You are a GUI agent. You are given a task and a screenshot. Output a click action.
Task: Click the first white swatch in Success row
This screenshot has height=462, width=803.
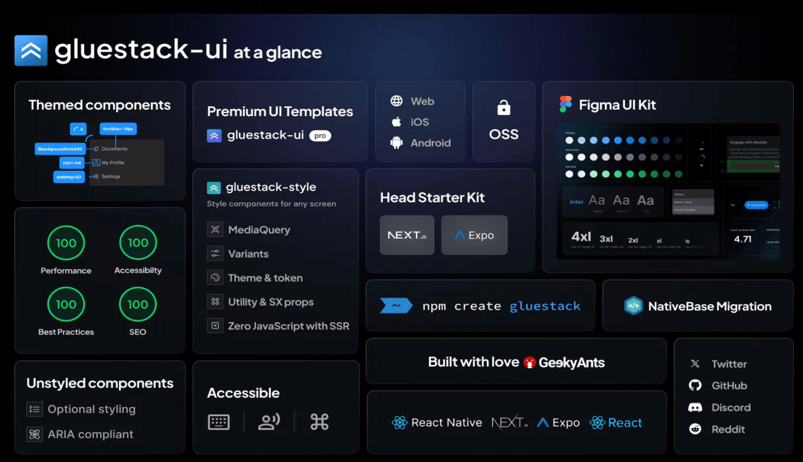click(569, 174)
